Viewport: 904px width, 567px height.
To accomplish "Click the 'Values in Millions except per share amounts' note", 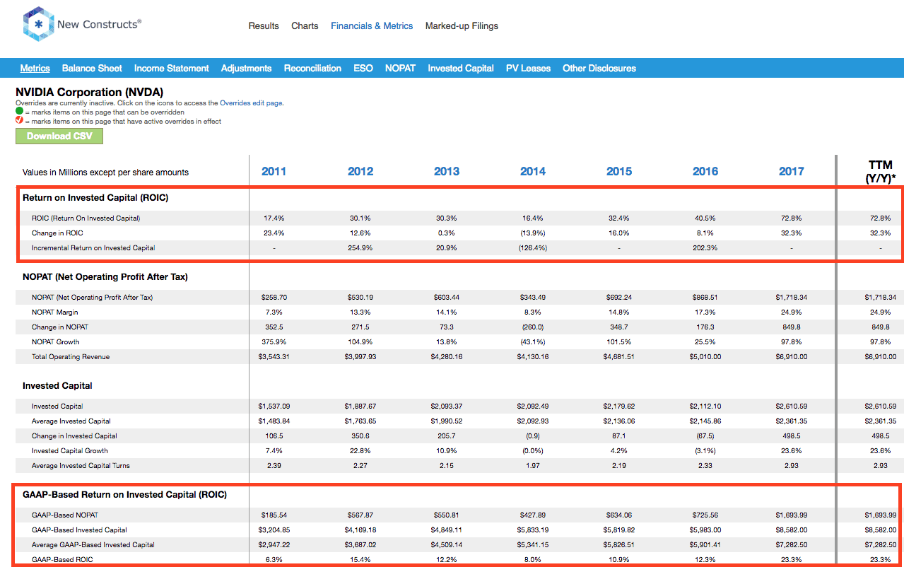I will pos(105,173).
